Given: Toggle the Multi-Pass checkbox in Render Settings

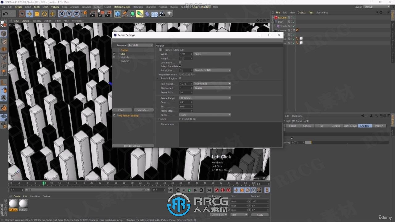Looking at the screenshot, I should [x=114, y=57].
